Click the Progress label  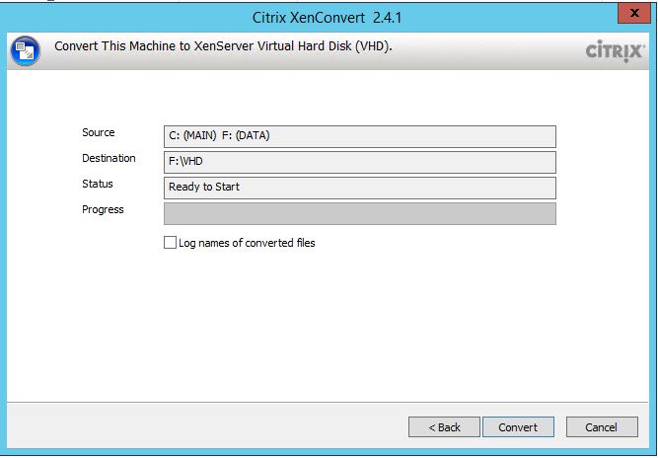tap(103, 209)
